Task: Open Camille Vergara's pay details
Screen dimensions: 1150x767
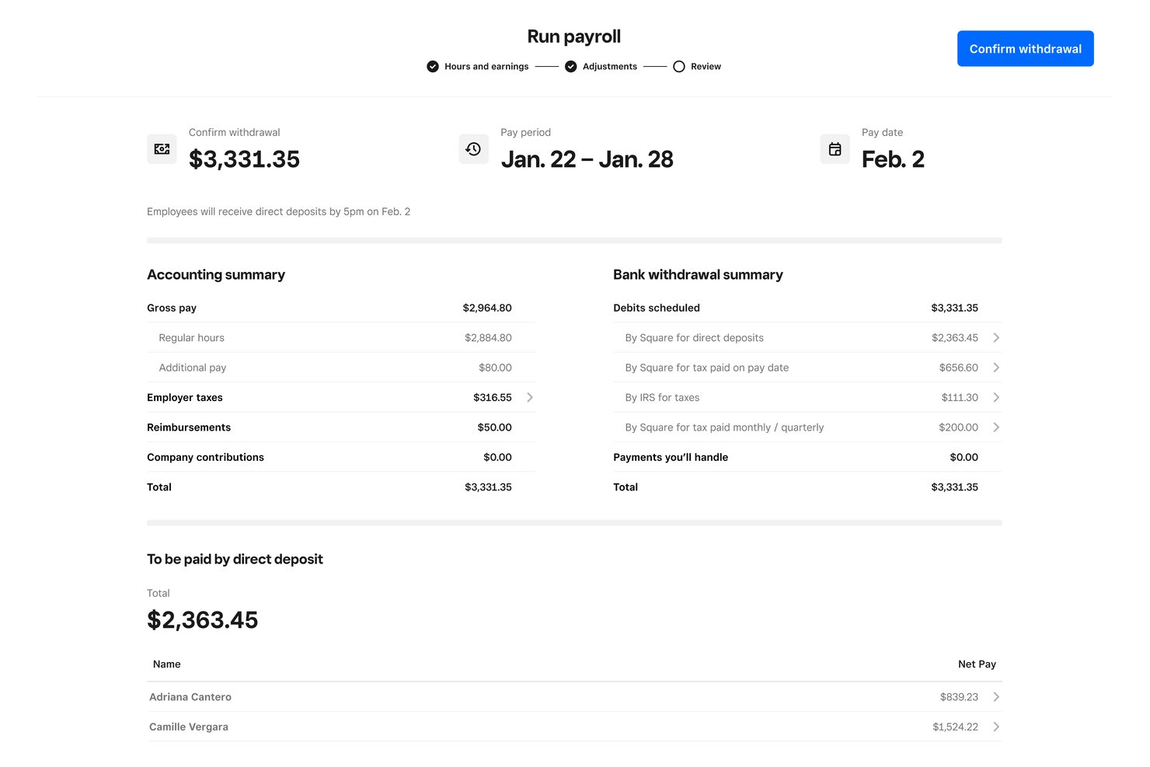Action: click(x=574, y=727)
